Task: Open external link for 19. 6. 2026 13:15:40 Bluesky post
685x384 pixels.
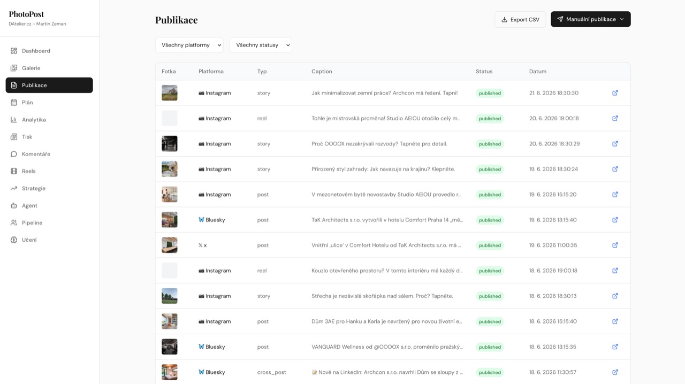Action: tap(615, 220)
